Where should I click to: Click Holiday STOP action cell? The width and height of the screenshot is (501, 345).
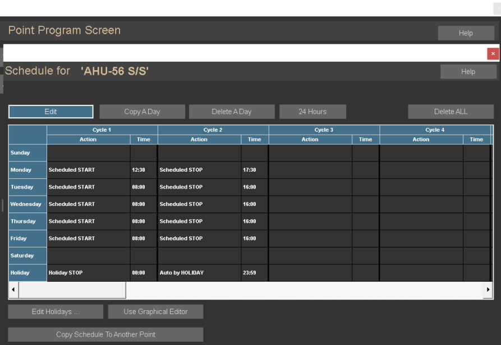click(88, 273)
